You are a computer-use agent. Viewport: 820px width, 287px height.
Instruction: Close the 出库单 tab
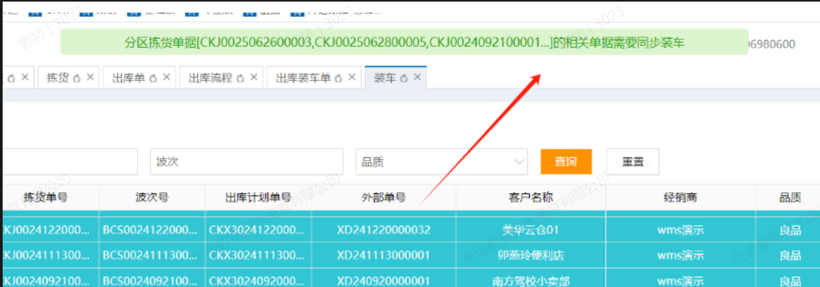click(167, 78)
